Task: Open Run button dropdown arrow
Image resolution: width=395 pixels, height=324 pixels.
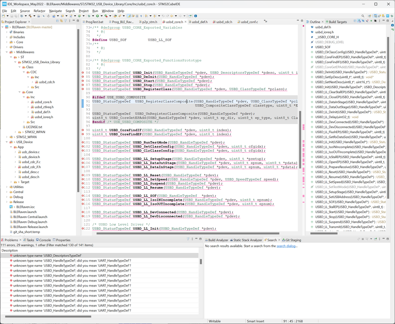Action: [102, 16]
